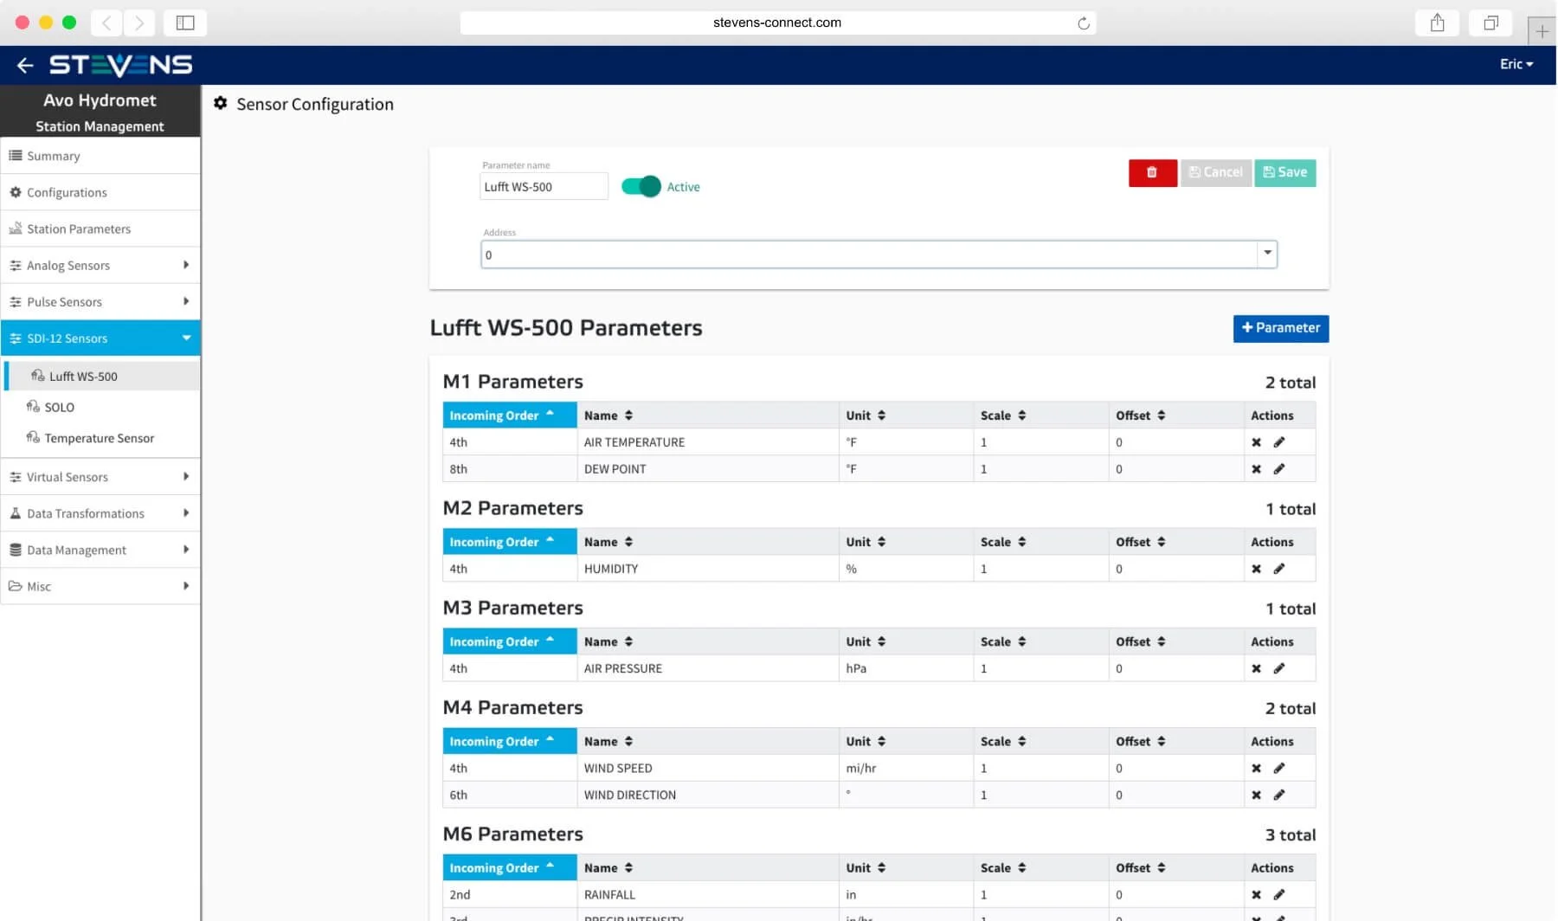Viewport: 1558px width, 921px height.
Task: Toggle browser sidebar panel
Action: 185,23
